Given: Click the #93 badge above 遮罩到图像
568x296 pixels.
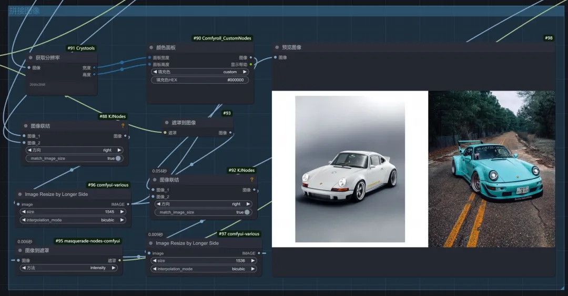Looking at the screenshot, I should click(227, 113).
